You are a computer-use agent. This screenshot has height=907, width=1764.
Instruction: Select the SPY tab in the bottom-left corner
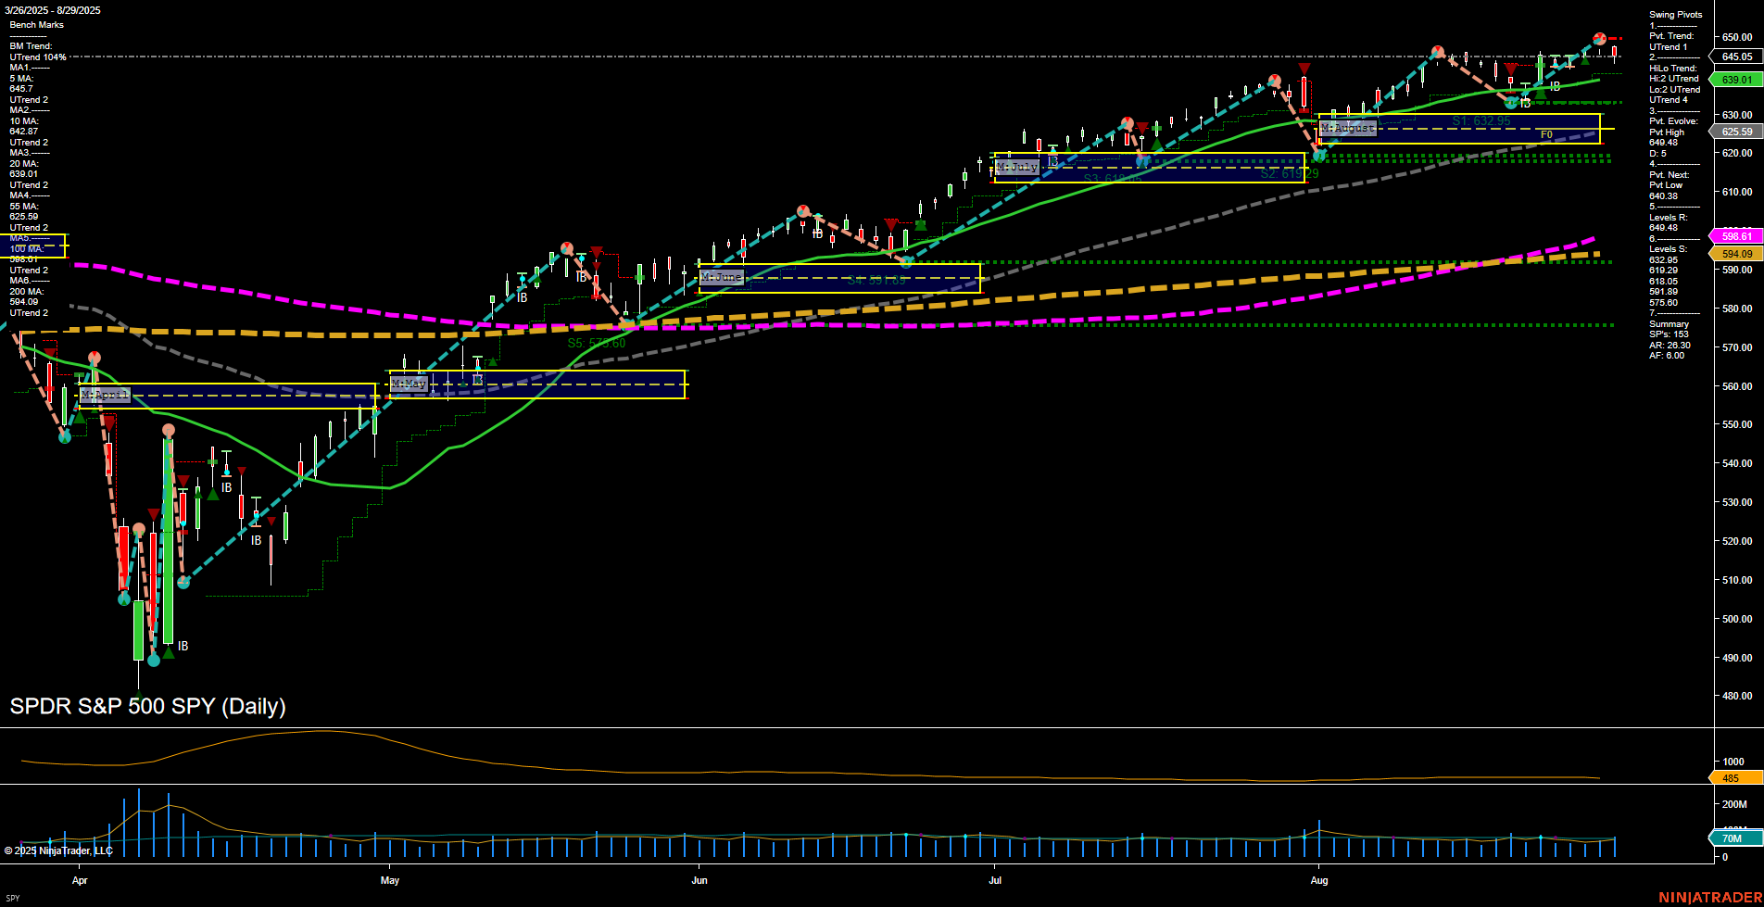15,897
